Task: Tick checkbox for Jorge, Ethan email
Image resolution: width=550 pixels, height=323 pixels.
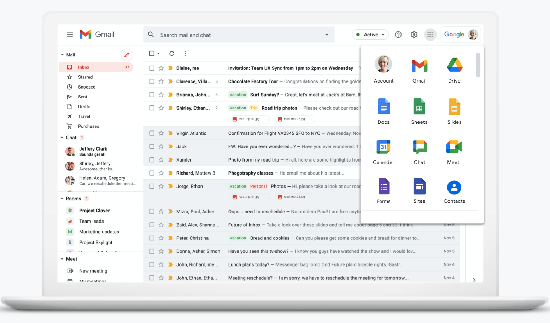Action: pos(152,186)
